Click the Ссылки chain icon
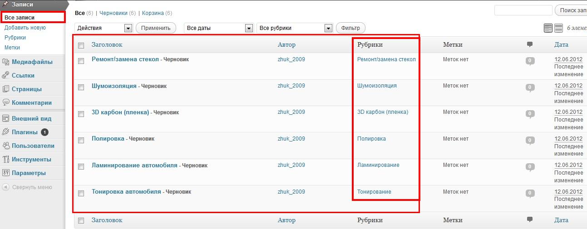The height and width of the screenshot is (229, 587). 6,76
